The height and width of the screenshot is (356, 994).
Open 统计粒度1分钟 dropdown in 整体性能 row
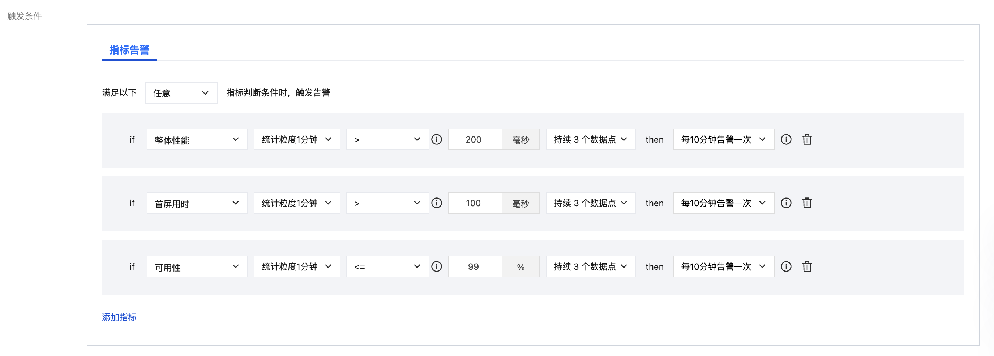pos(297,139)
